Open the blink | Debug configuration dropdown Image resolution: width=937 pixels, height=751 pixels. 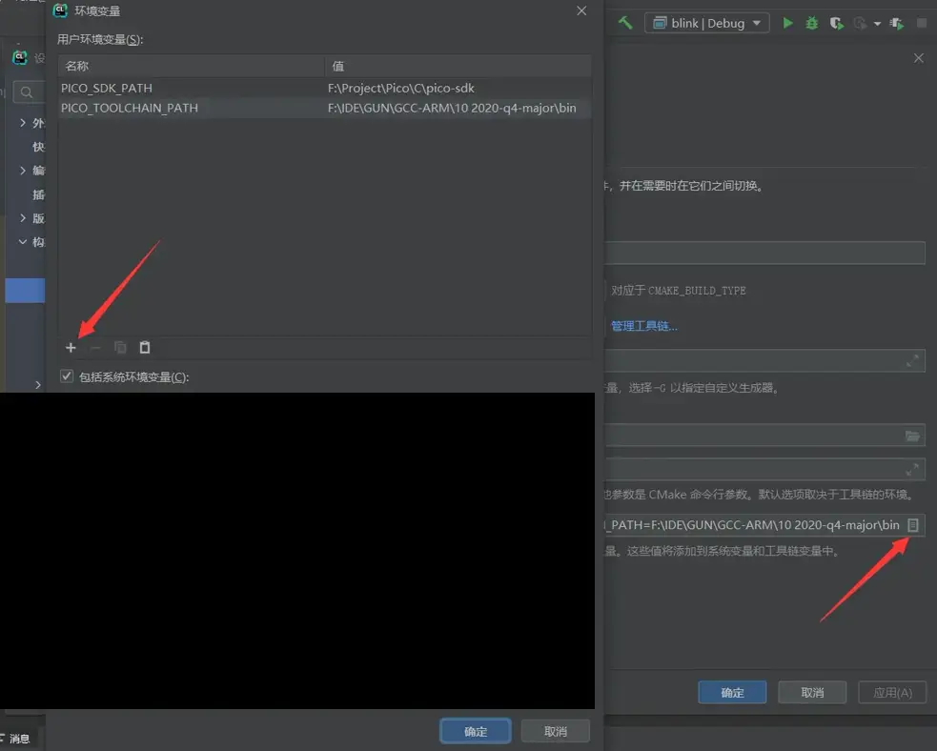[706, 23]
